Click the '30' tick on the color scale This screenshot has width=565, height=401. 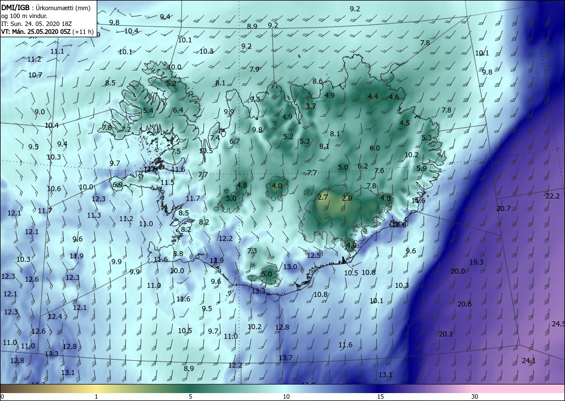click(x=475, y=396)
